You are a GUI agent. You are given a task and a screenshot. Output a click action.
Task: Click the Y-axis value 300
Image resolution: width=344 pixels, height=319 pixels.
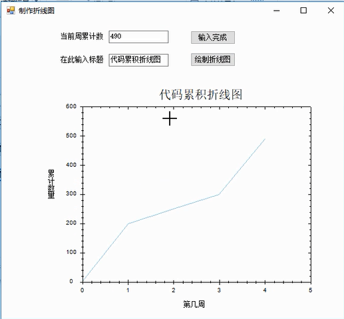point(71,193)
